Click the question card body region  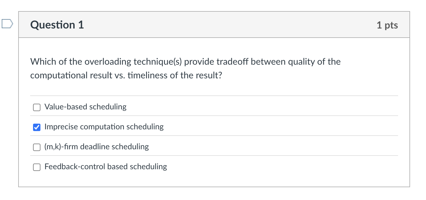click(214, 85)
